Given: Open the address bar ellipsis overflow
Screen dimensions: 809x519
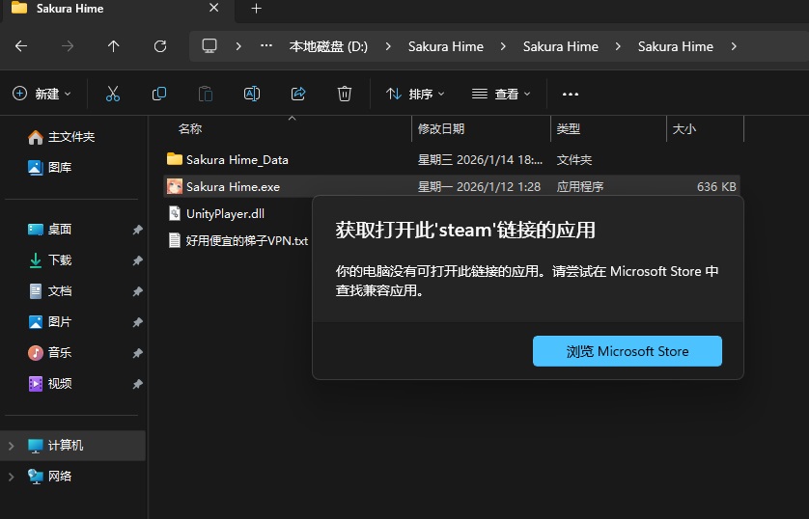Looking at the screenshot, I should [266, 46].
